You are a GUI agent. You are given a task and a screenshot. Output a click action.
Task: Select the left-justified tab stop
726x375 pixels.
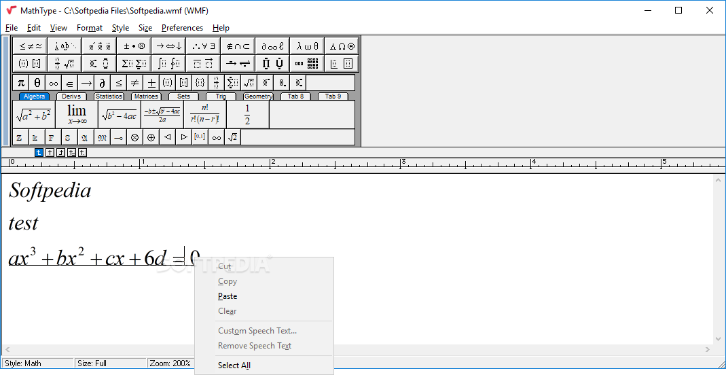39,152
